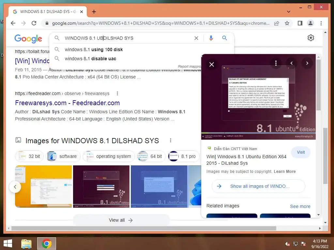334x250 pixels.
Task: Select the WINDOWS 8.1 DILSHAD SYS tab
Action: coord(48,12)
